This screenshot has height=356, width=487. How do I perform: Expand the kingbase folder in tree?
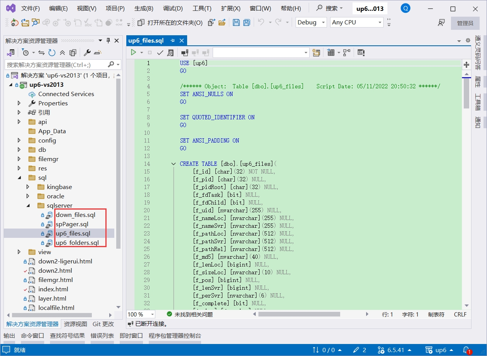[x=28, y=187]
